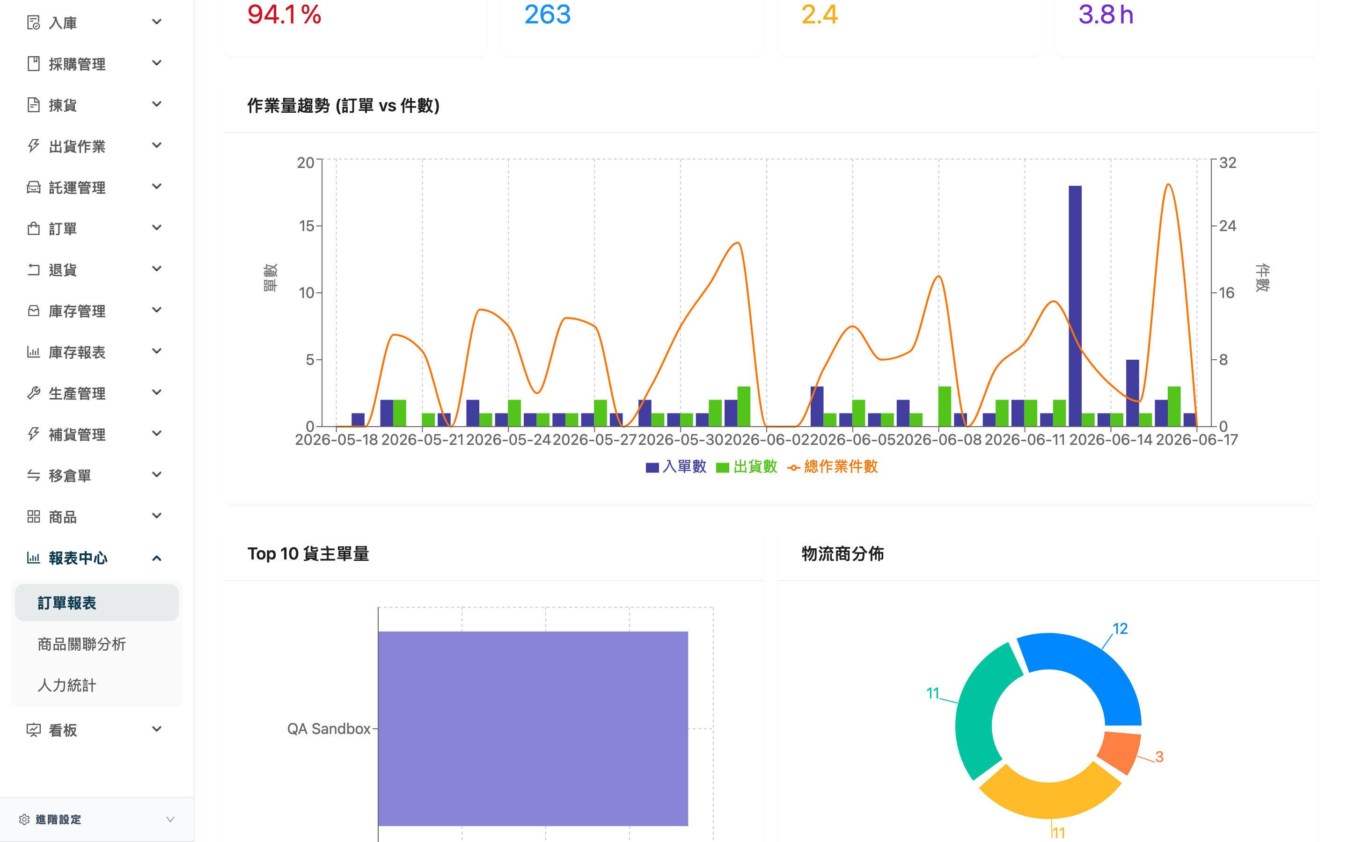Viewport: 1348px width, 842px height.
Task: Click the 2026-06-17 axis date label
Action: click(x=1196, y=440)
